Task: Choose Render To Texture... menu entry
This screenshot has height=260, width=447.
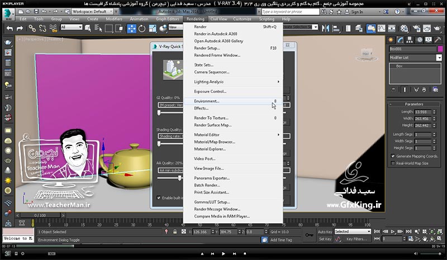Action: 233,118
